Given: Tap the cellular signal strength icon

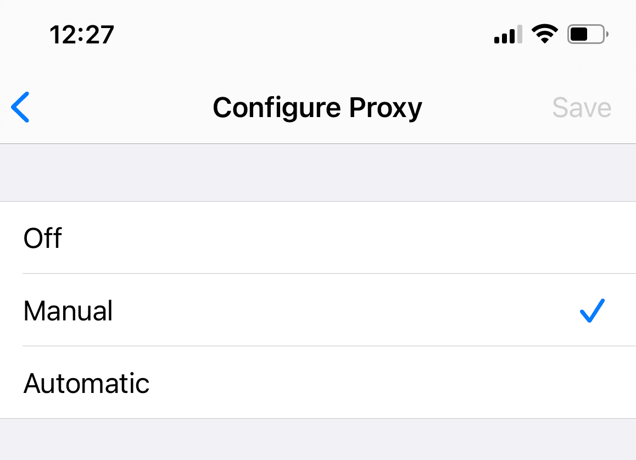Looking at the screenshot, I should coord(506,34).
